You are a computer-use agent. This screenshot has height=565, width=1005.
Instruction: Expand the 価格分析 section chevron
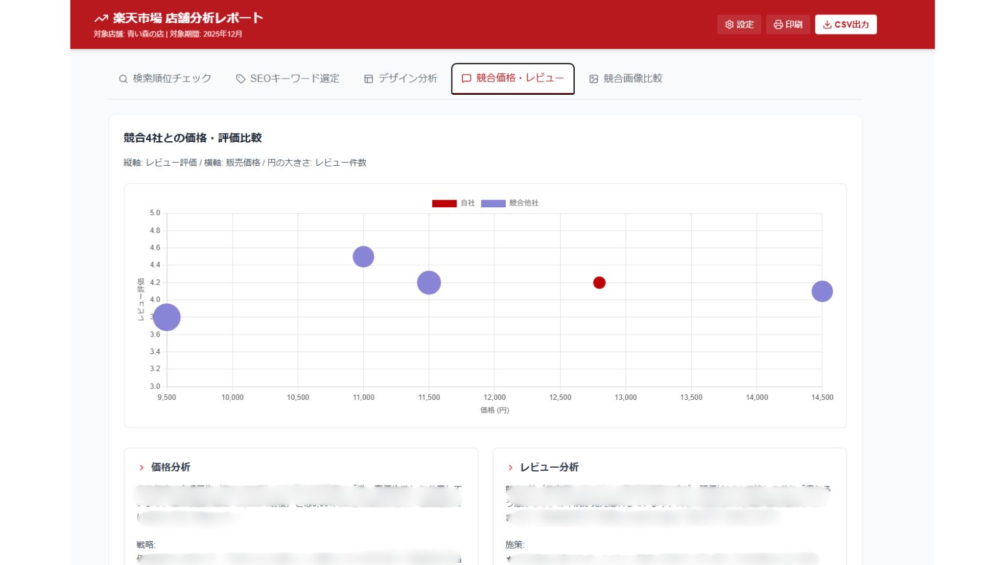pyautogui.click(x=141, y=468)
